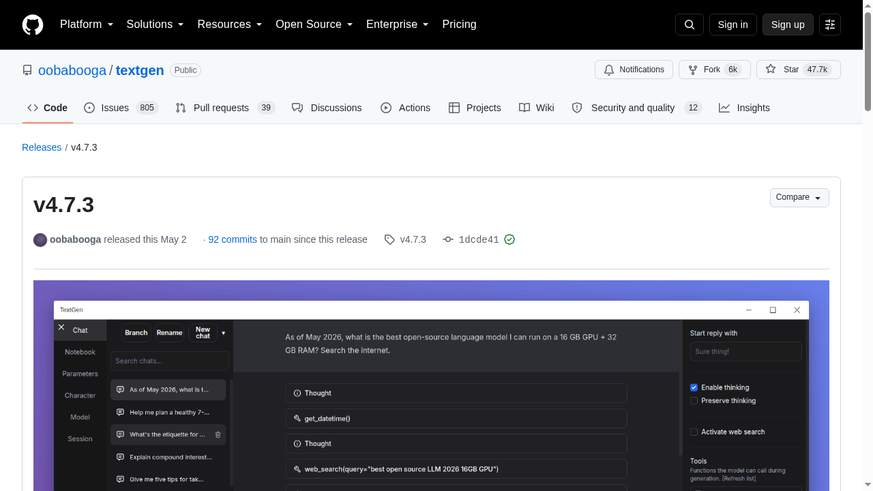
Task: Switch to the Issues tab
Action: (121, 108)
